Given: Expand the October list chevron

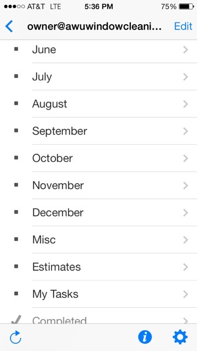Looking at the screenshot, I should 186,158.
